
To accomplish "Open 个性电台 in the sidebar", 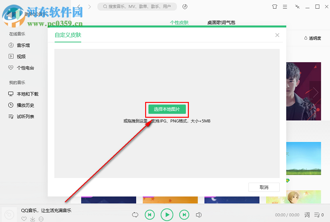I will (21, 68).
